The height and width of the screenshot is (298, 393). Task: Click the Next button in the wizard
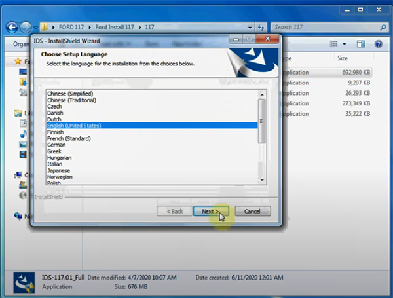tap(211, 212)
